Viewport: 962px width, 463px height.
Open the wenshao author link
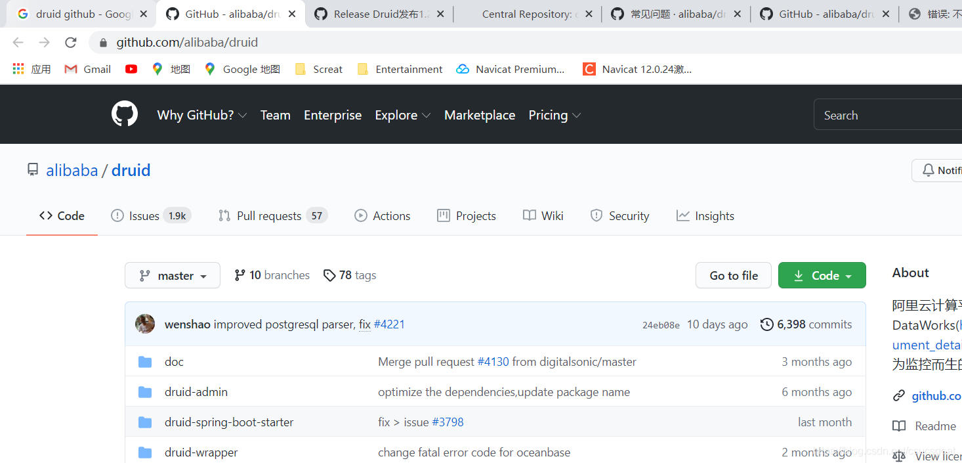coord(187,324)
